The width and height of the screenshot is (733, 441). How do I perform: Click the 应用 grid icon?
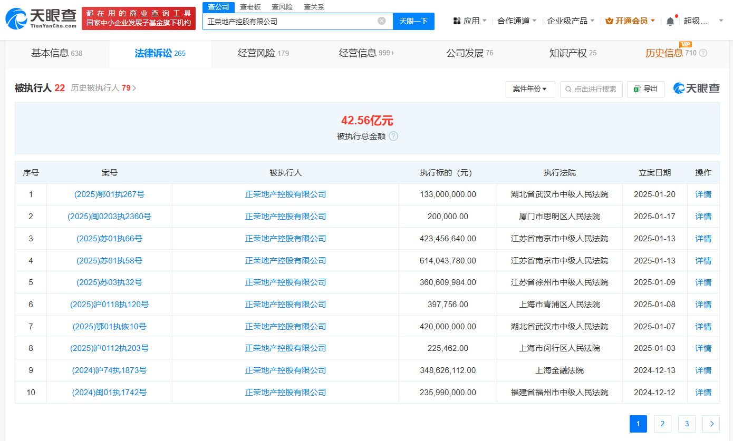[x=457, y=21]
